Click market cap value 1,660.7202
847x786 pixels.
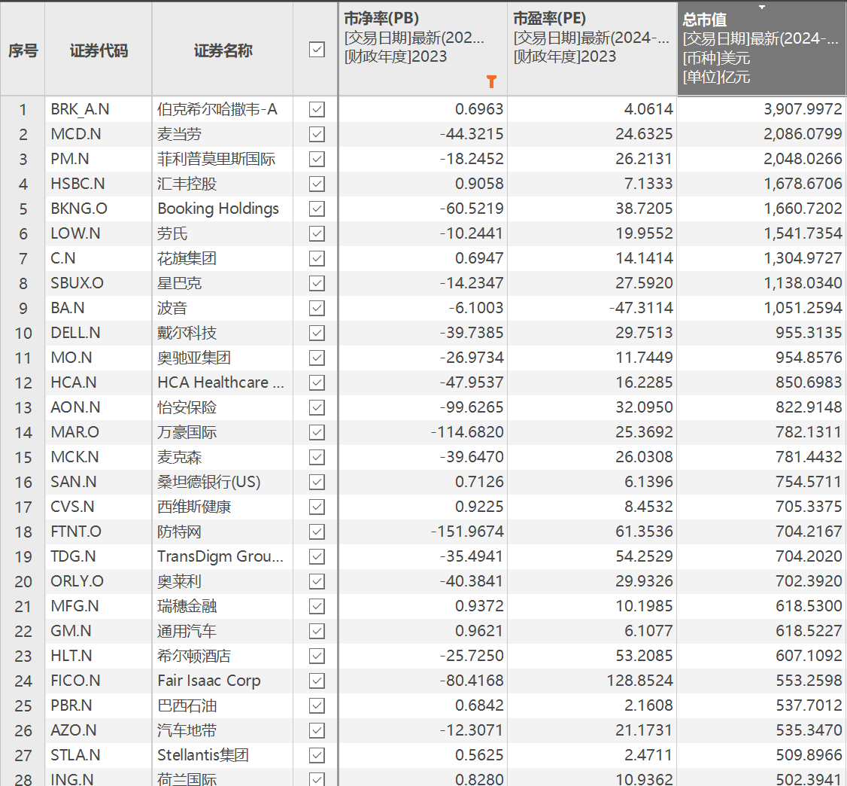click(x=803, y=209)
